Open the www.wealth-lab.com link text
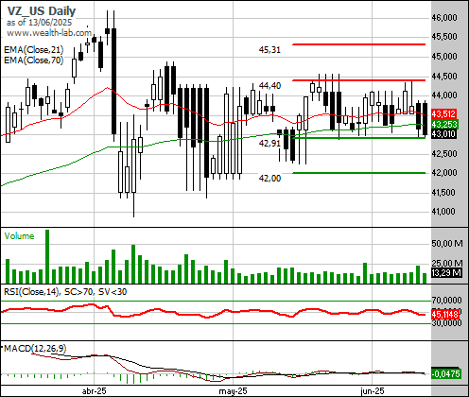The height and width of the screenshot is (397, 469). point(49,33)
